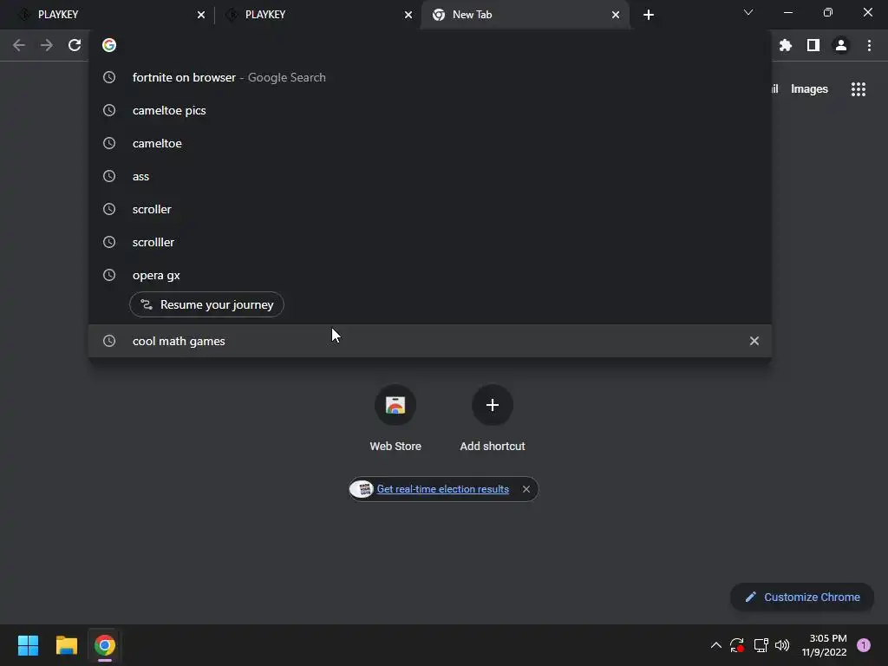Open the Chrome profile avatar menu
This screenshot has height=666, width=888.
[841, 45]
